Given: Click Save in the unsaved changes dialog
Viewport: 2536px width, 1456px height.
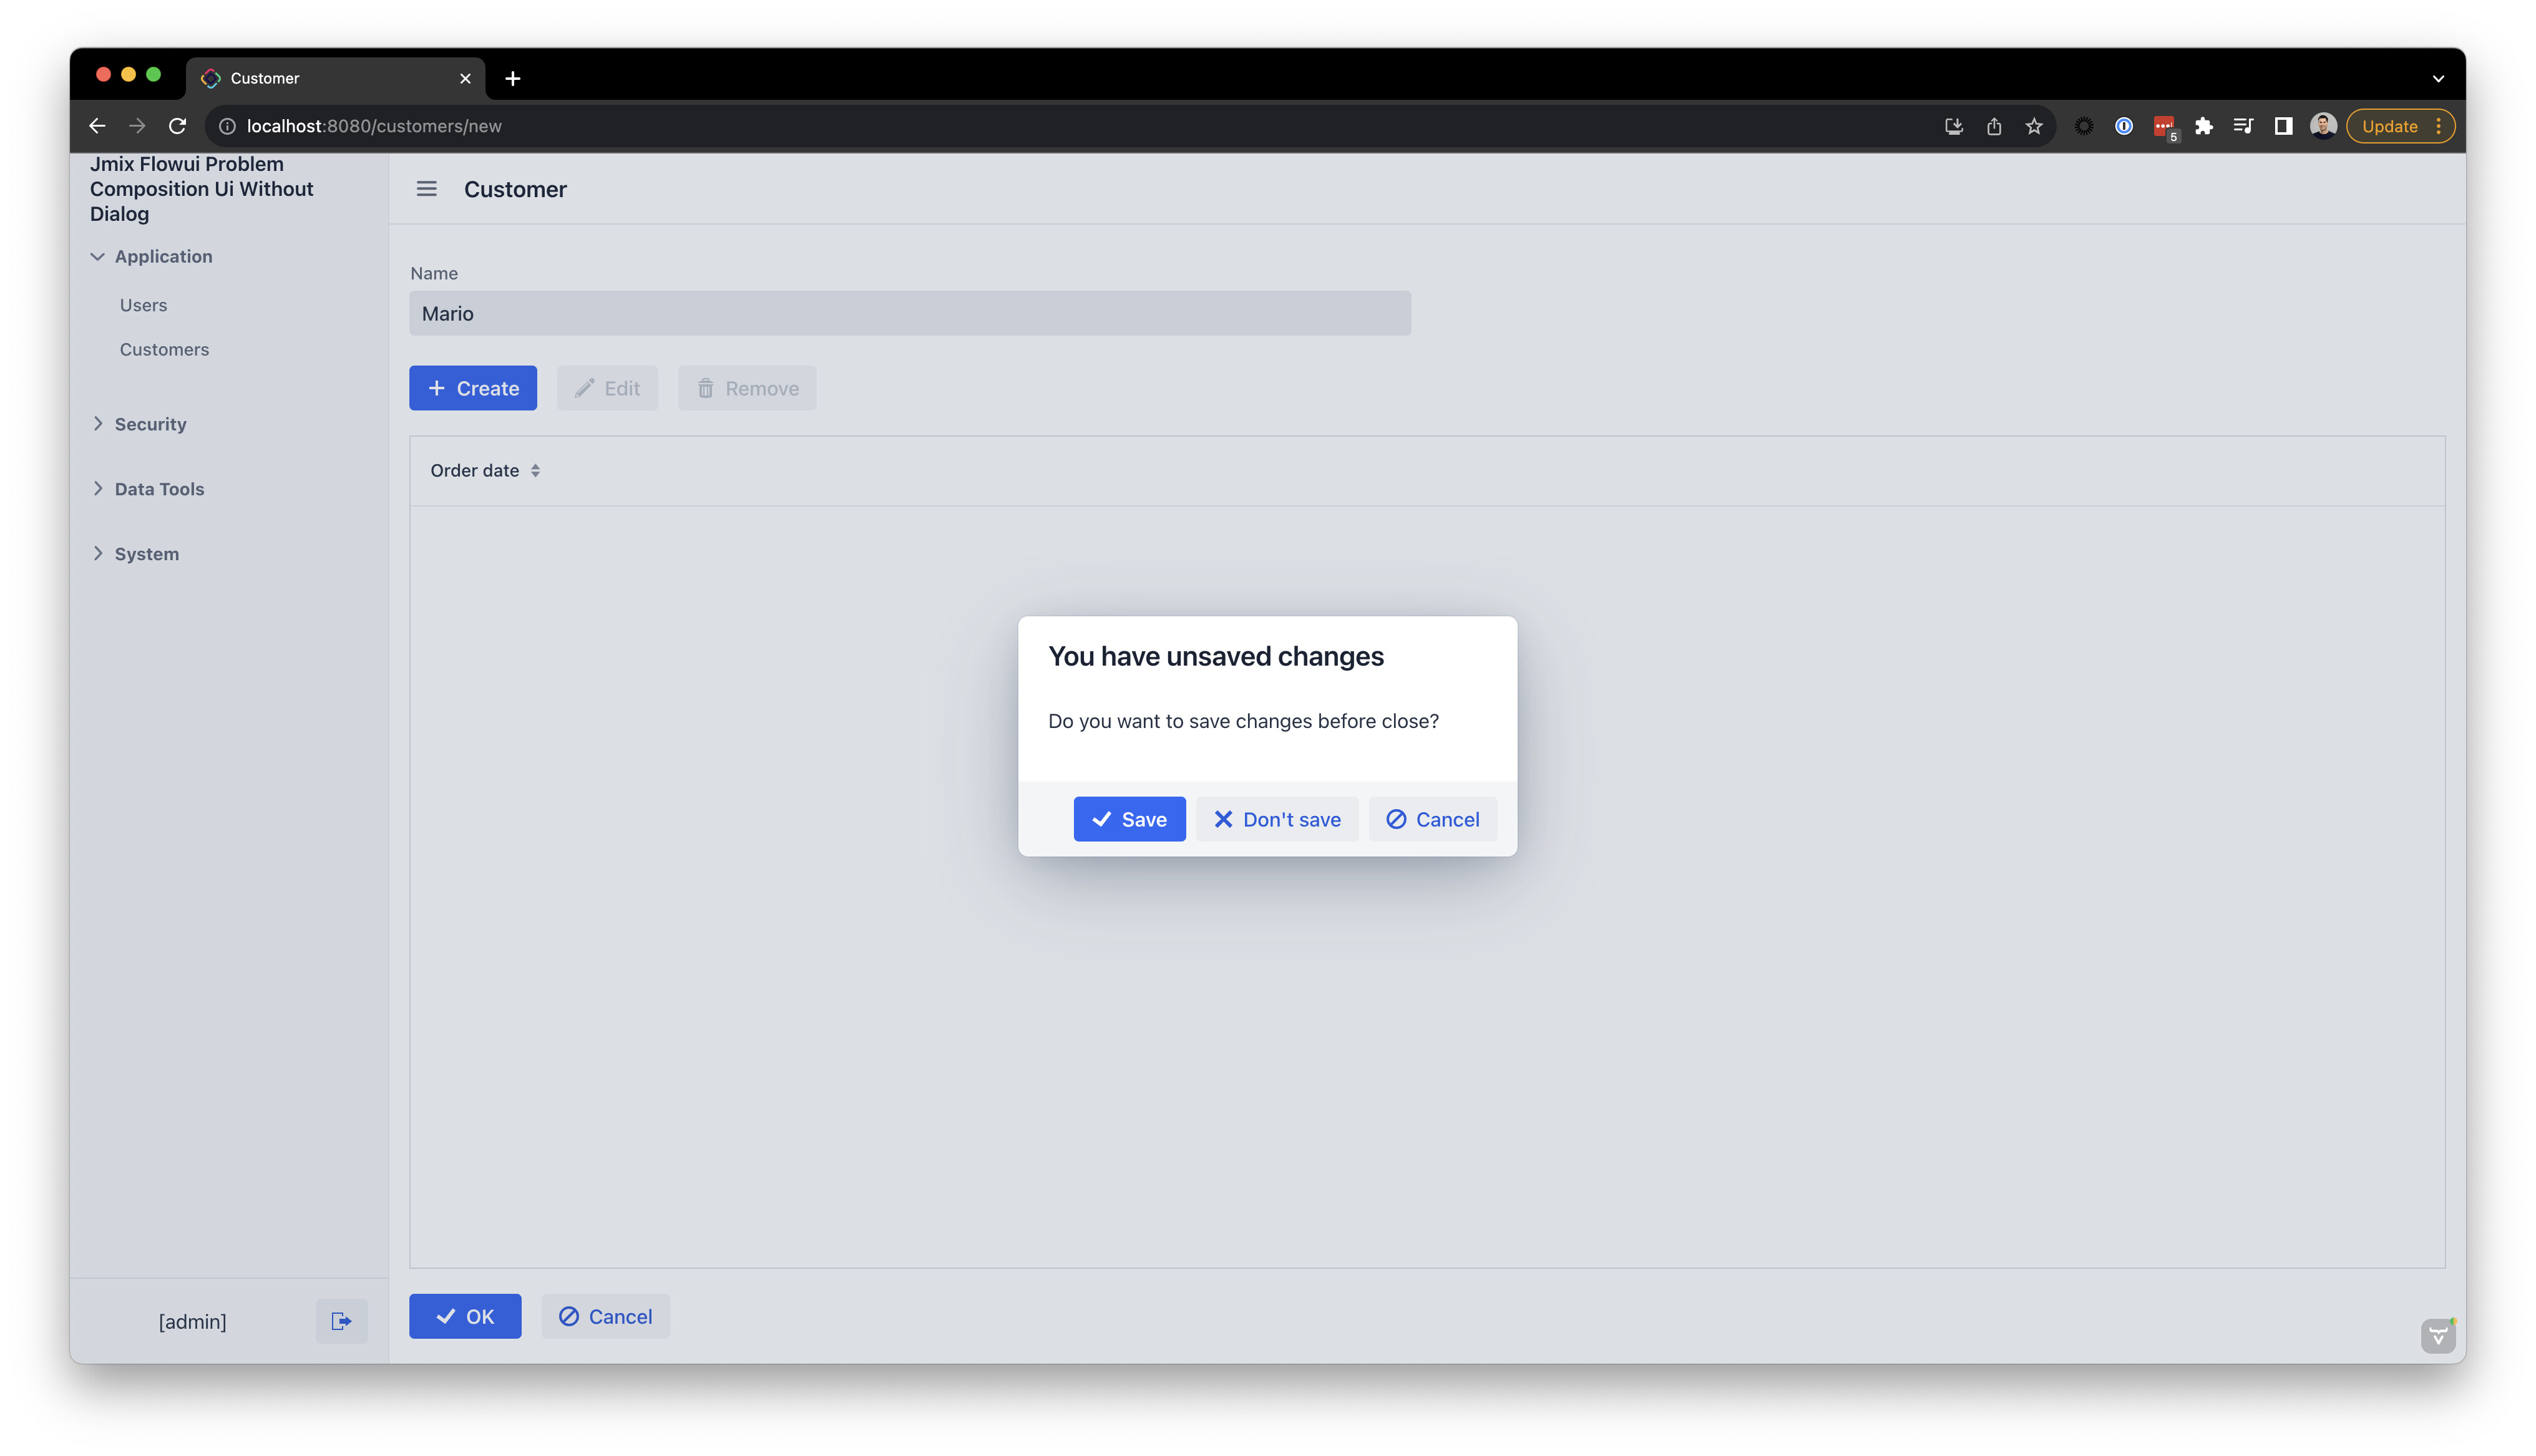Looking at the screenshot, I should (1129, 819).
